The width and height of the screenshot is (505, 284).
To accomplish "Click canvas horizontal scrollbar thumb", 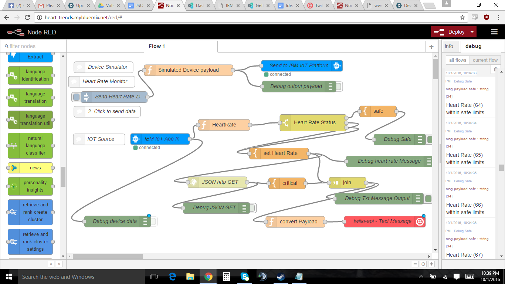I will 108,256.
